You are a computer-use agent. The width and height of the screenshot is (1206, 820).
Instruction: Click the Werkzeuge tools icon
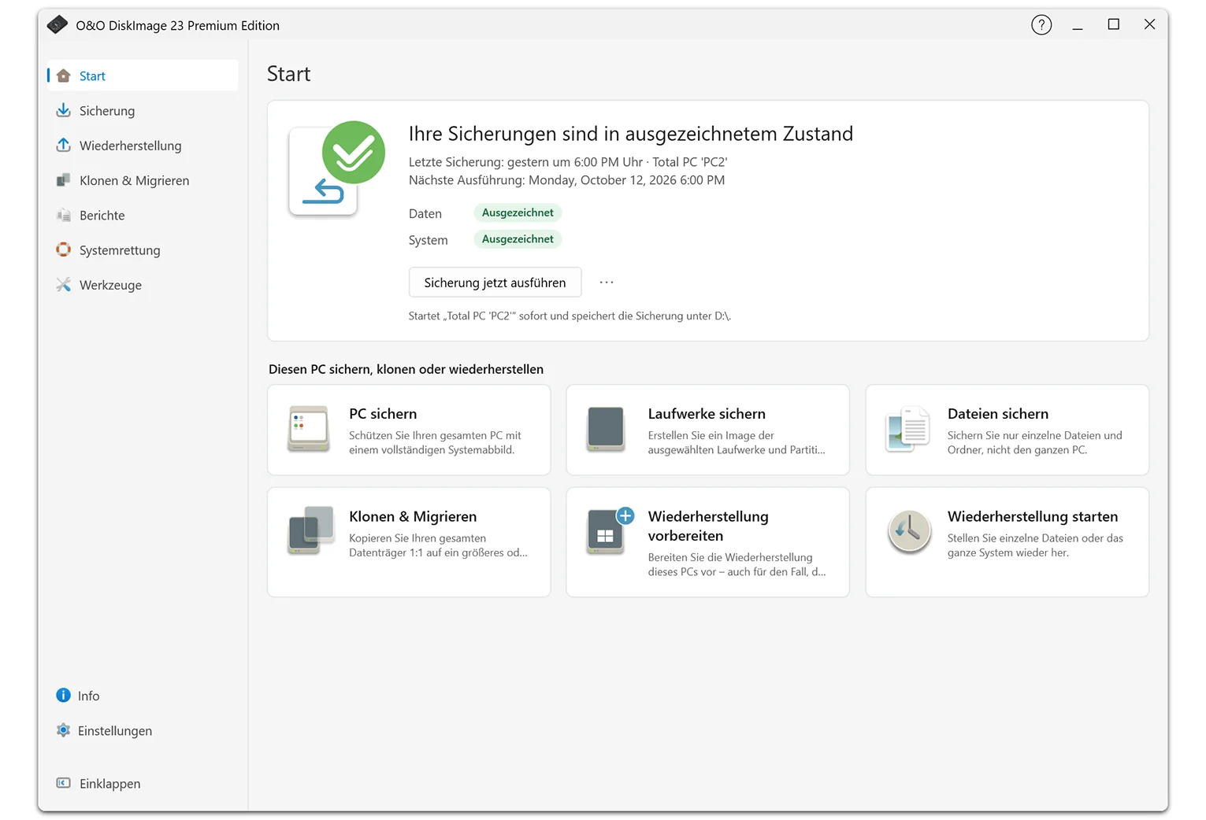[64, 284]
